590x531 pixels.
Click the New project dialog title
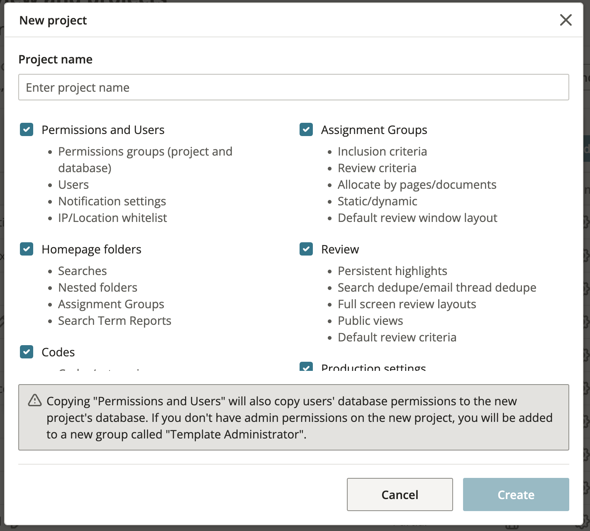tap(52, 20)
